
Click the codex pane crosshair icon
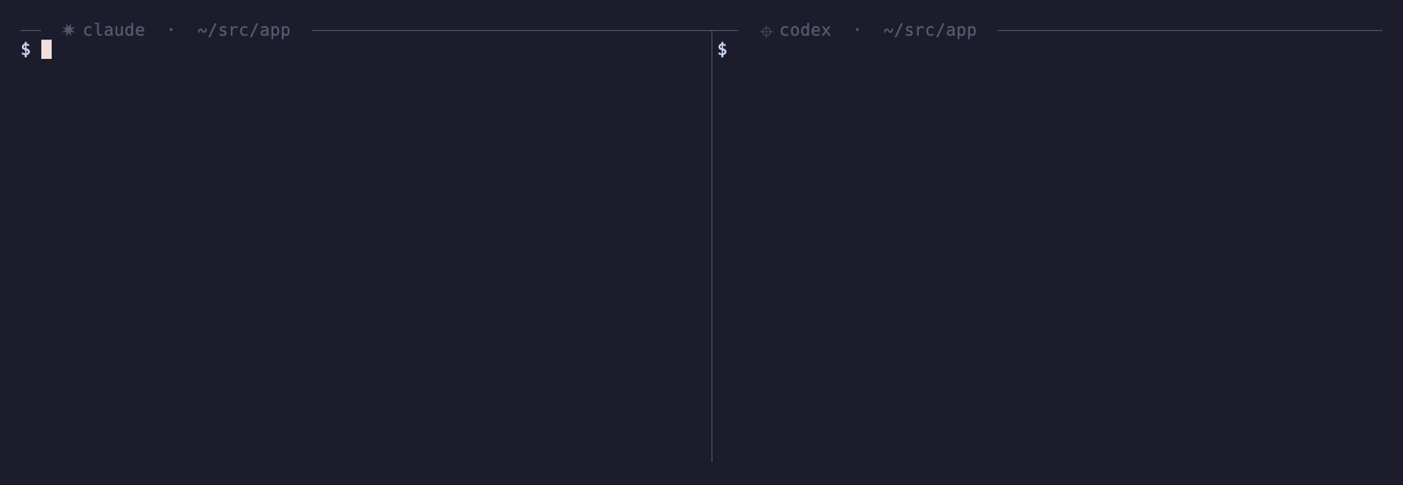pos(765,32)
